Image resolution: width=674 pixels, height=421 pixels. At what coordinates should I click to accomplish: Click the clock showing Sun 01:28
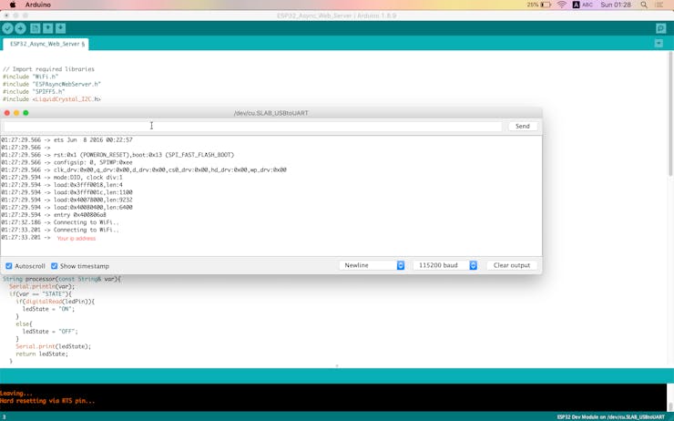616,5
